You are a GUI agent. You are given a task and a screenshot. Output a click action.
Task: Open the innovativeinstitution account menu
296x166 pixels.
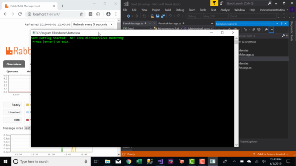(x=274, y=10)
